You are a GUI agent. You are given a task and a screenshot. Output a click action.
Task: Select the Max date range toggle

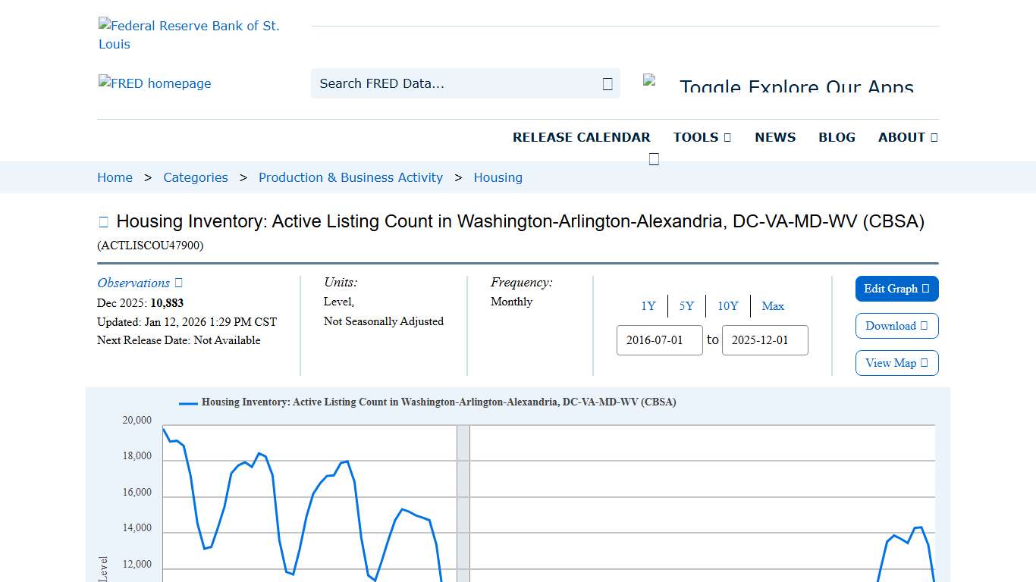[x=773, y=306]
